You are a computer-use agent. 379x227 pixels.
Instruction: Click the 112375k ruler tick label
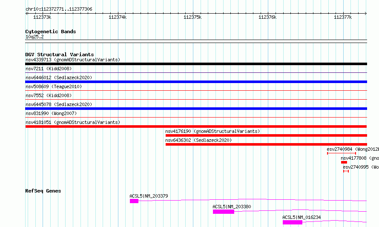pyautogui.click(x=192, y=17)
